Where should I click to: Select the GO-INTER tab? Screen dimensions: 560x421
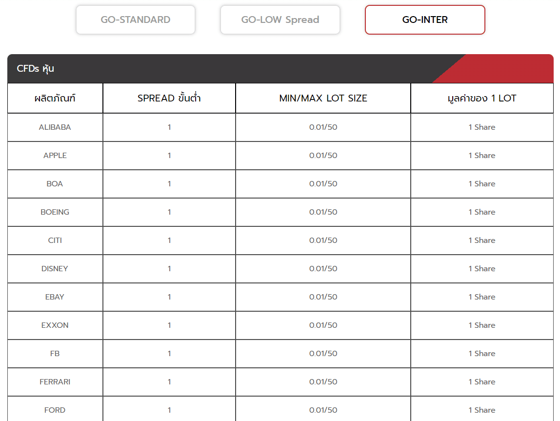tap(425, 20)
